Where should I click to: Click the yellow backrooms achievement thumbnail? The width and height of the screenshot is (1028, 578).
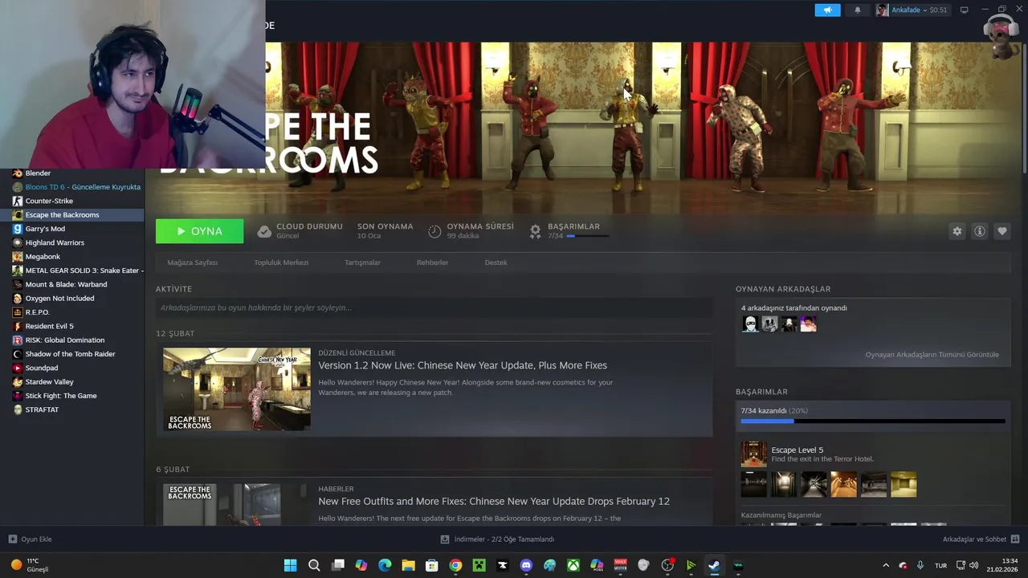click(x=903, y=484)
